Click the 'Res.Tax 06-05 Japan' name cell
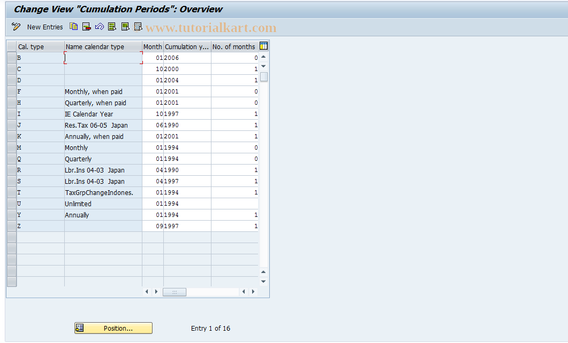The width and height of the screenshot is (568, 343). pos(103,125)
